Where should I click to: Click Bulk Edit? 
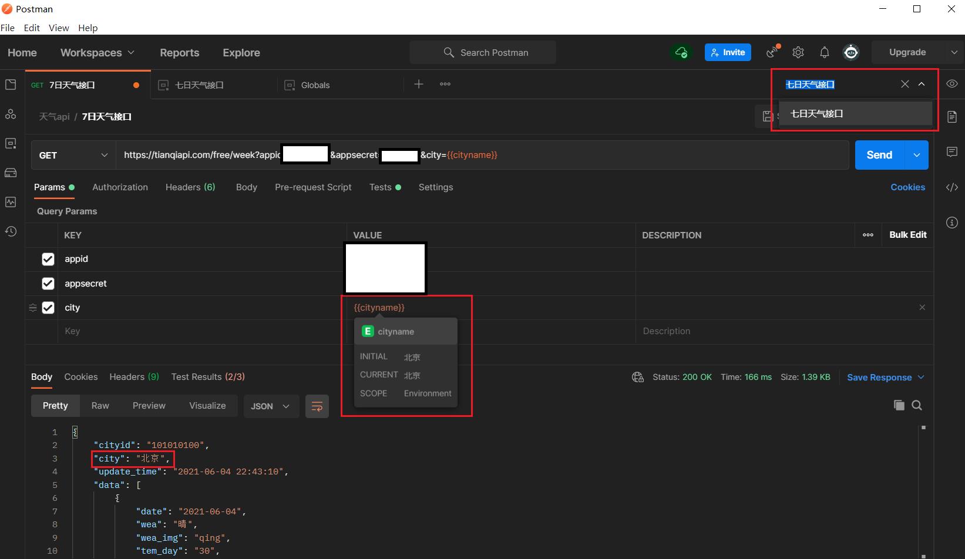click(908, 235)
